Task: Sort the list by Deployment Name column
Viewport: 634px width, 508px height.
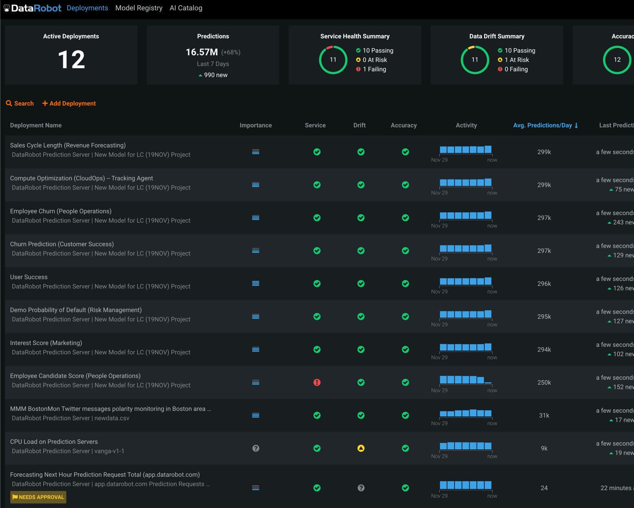Action: [x=36, y=125]
